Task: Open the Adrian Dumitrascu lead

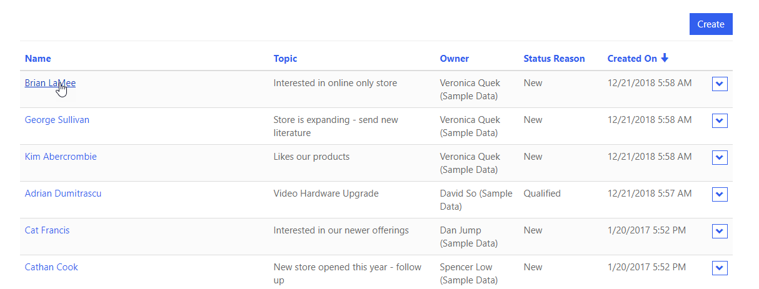Action: (x=63, y=193)
